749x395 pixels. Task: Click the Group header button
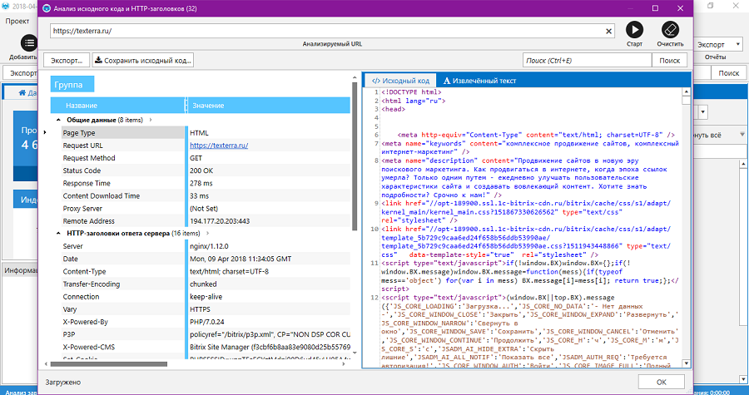point(72,85)
